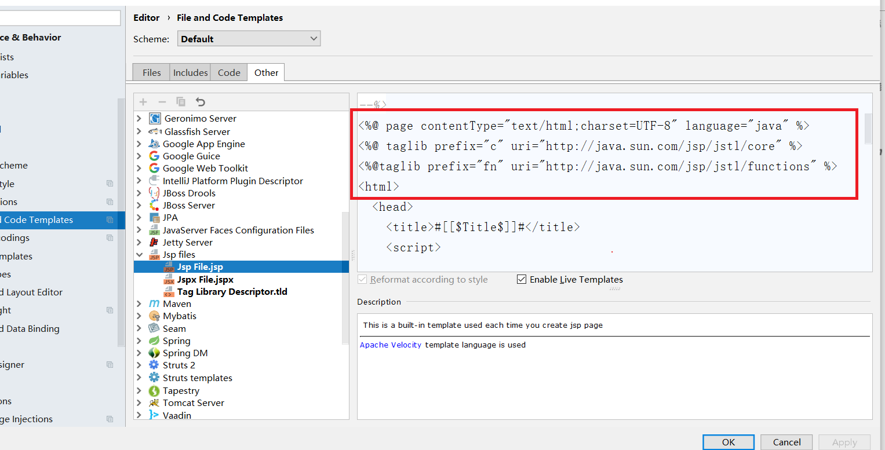Expand the Spring DM tree node
Screen dimensions: 885x450
[x=139, y=353]
